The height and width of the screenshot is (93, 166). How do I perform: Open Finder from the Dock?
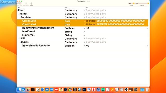[19, 90]
